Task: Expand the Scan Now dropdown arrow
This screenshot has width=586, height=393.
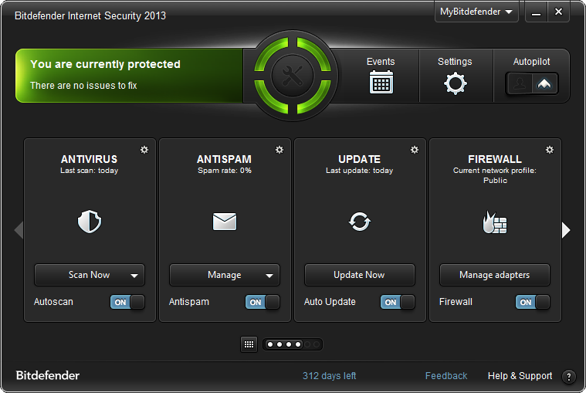Action: click(134, 275)
